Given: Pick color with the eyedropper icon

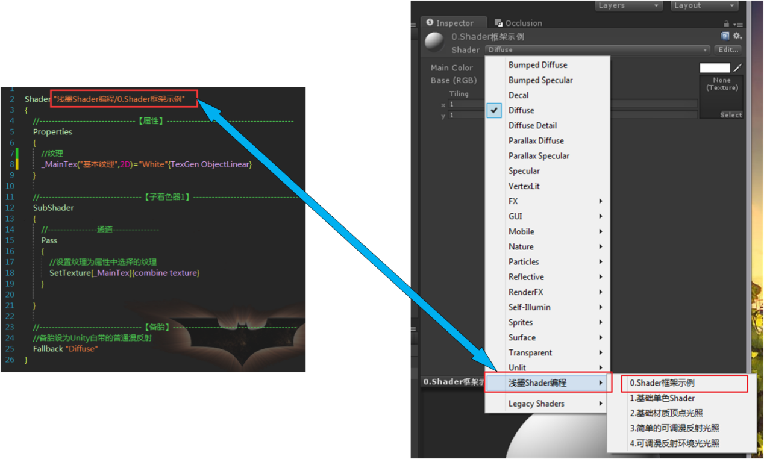Looking at the screenshot, I should click(x=737, y=67).
